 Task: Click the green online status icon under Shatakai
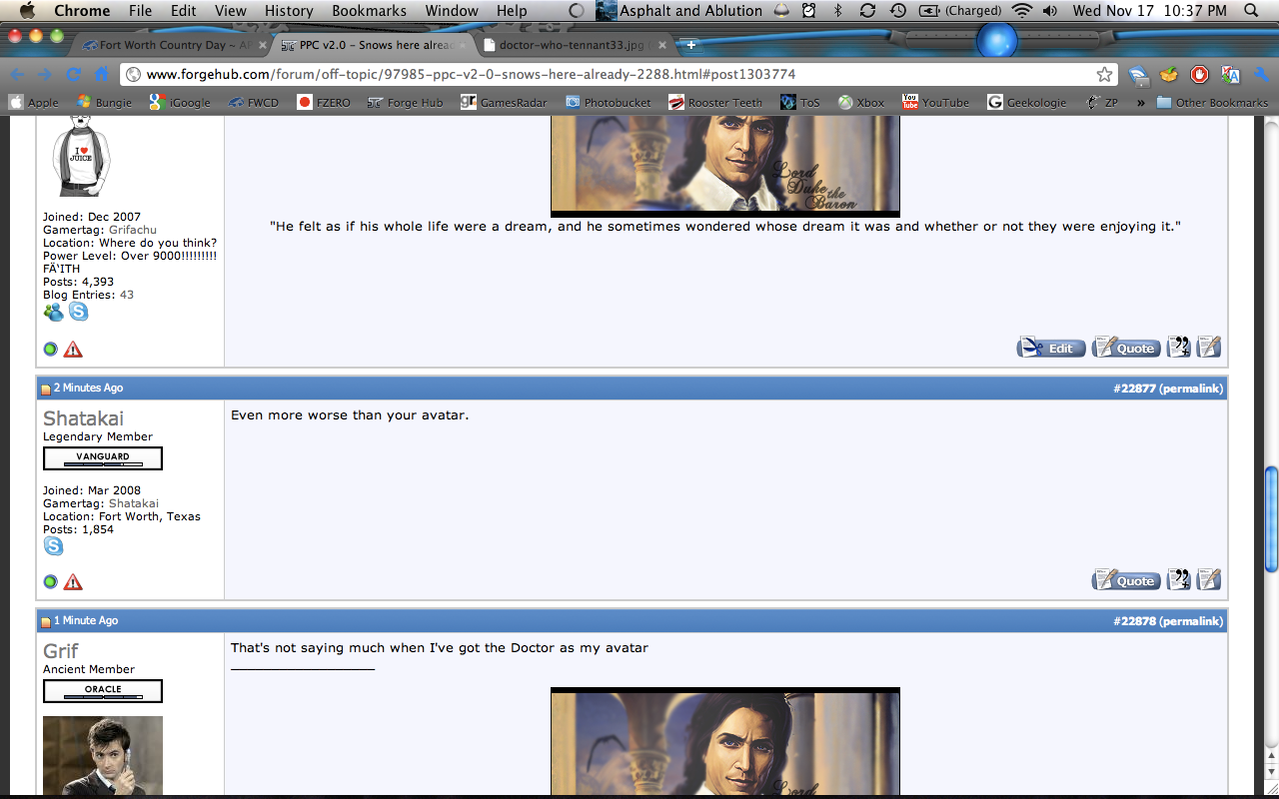click(51, 582)
